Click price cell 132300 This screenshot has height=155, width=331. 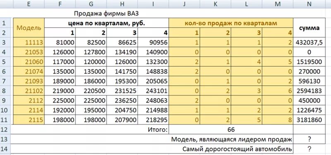pos(153,62)
